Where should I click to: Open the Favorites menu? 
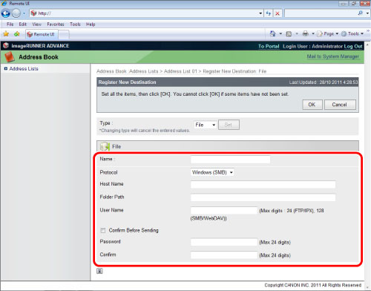pyautogui.click(x=56, y=24)
